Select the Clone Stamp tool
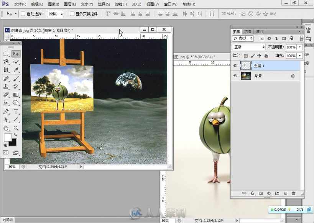 6,87
